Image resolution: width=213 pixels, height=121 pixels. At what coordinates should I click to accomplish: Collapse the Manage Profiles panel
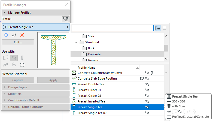[36, 13]
